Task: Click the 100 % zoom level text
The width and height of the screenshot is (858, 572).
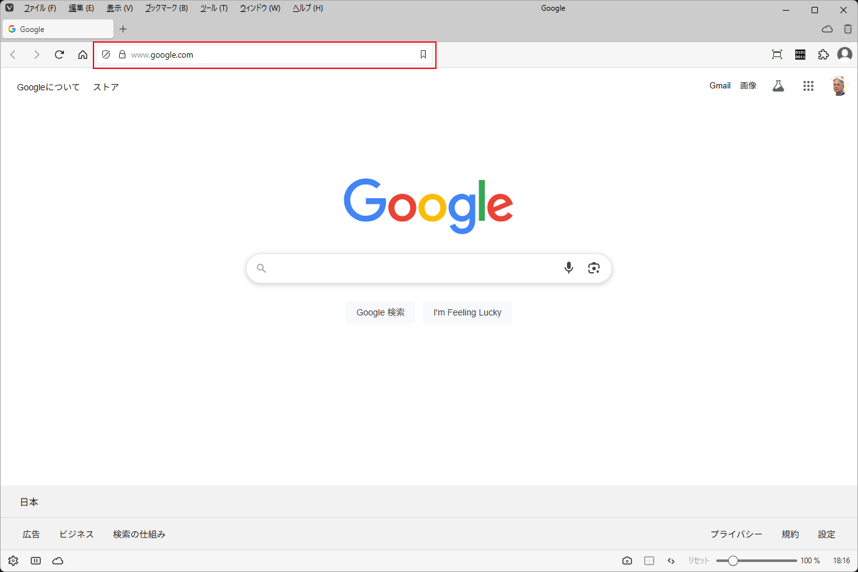Action: tap(810, 561)
